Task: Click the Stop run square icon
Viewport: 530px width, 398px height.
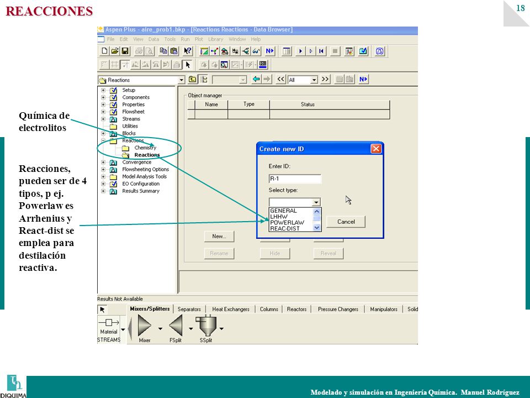Action: [x=335, y=51]
